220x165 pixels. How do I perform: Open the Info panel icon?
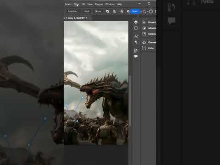tap(136, 28)
